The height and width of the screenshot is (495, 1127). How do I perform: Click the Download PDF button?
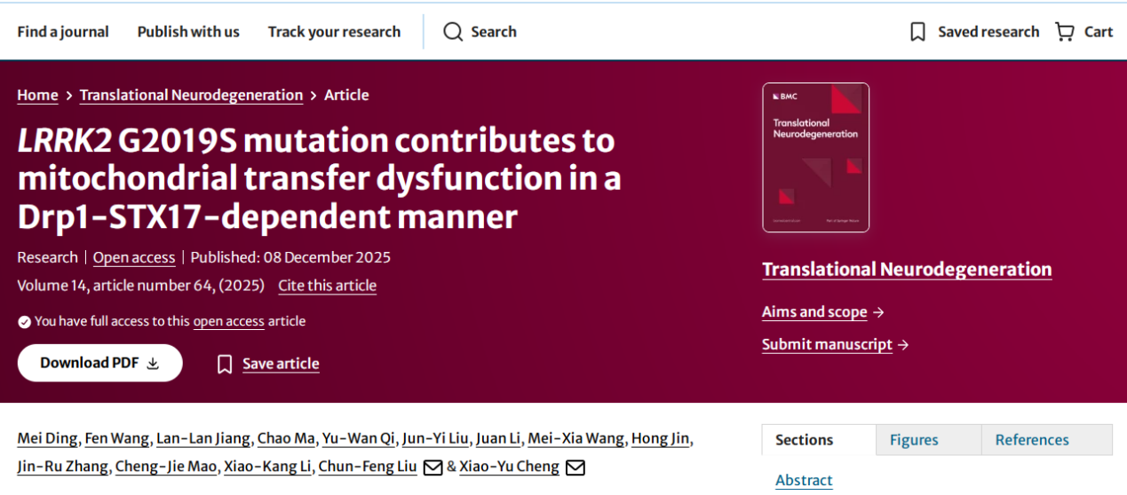click(99, 363)
